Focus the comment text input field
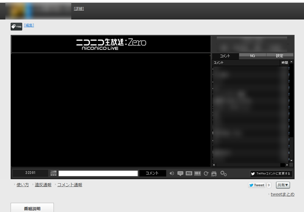The image size is (304, 212). pos(98,173)
